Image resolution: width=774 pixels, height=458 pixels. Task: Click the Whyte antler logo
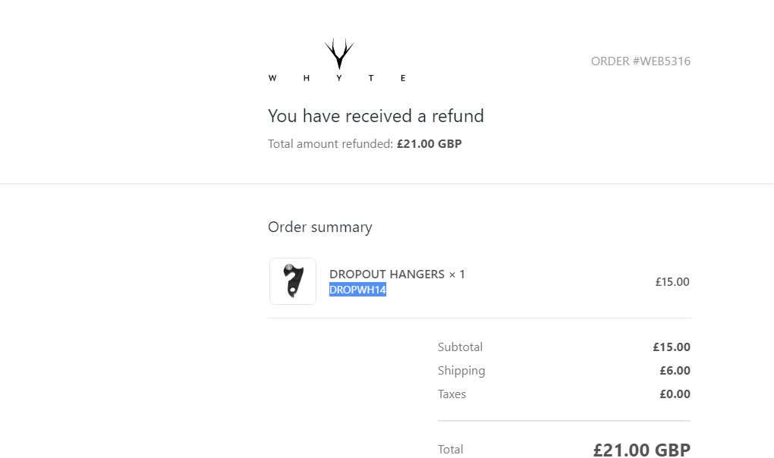(x=339, y=55)
